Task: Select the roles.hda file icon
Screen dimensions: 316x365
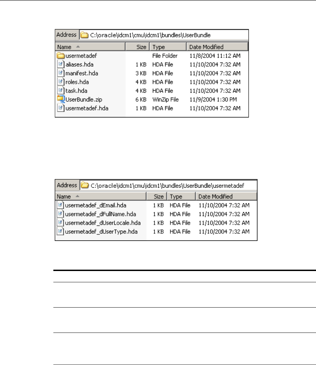Action: (61, 82)
